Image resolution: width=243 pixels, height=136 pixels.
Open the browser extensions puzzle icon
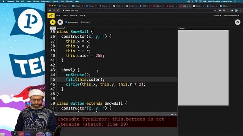(x=232, y=11)
